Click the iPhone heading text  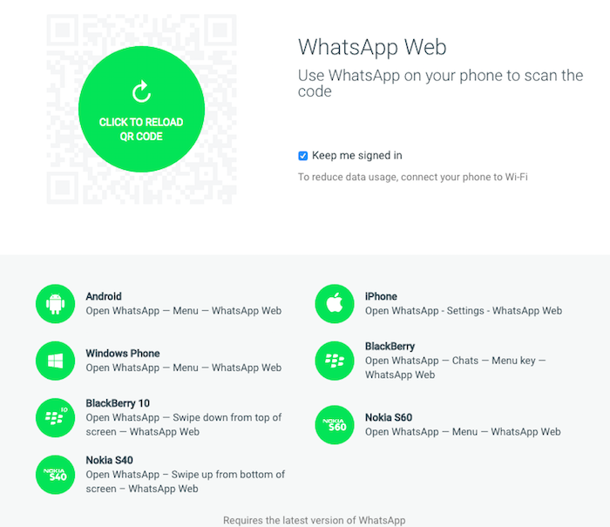[381, 296]
